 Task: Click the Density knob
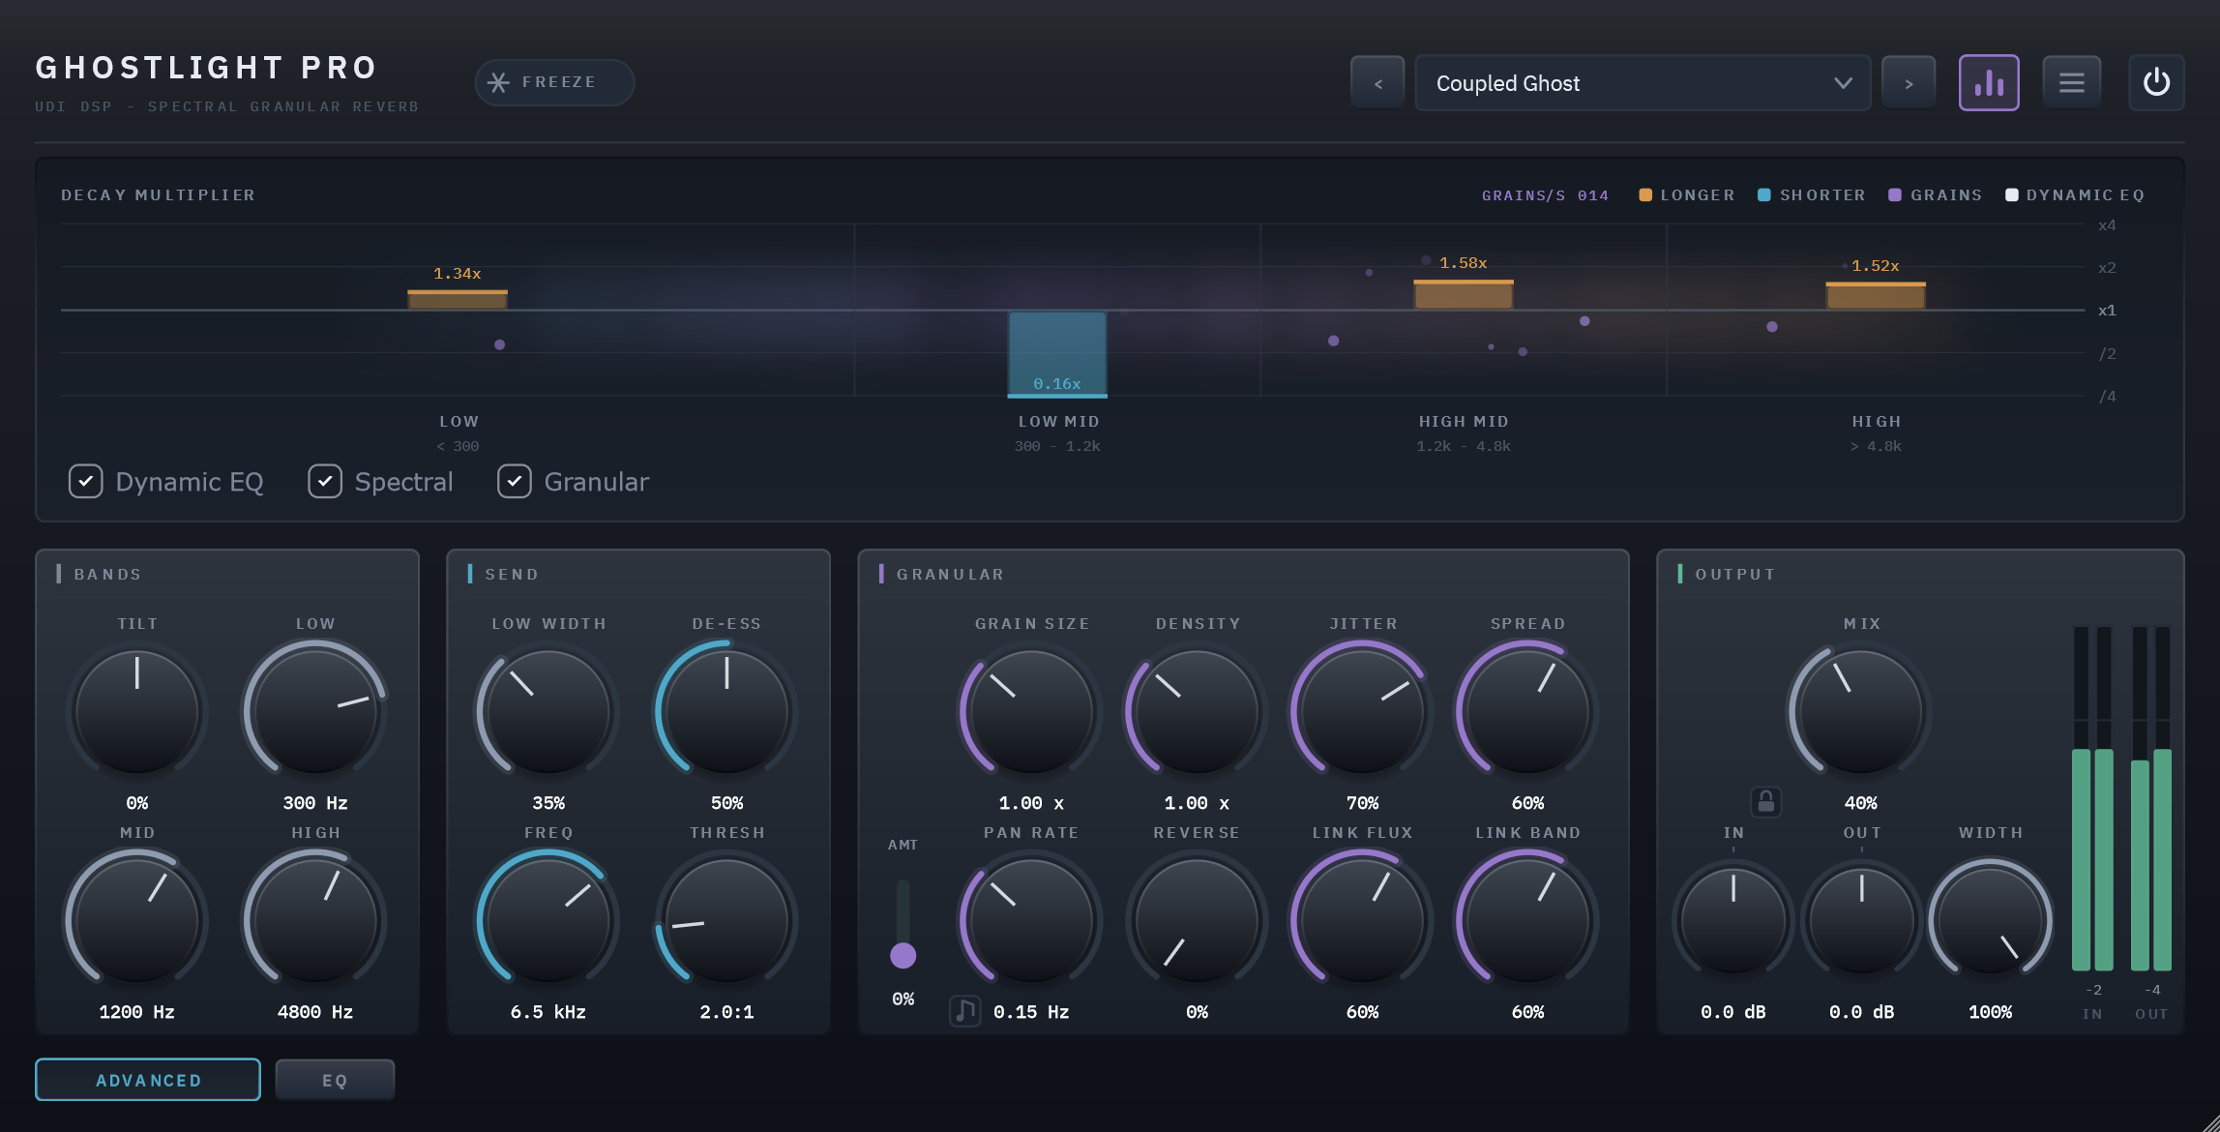point(1198,712)
